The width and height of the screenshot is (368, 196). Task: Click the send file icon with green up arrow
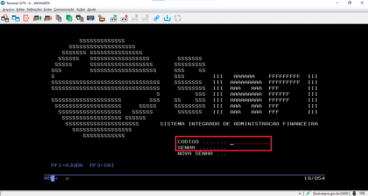click(37, 19)
